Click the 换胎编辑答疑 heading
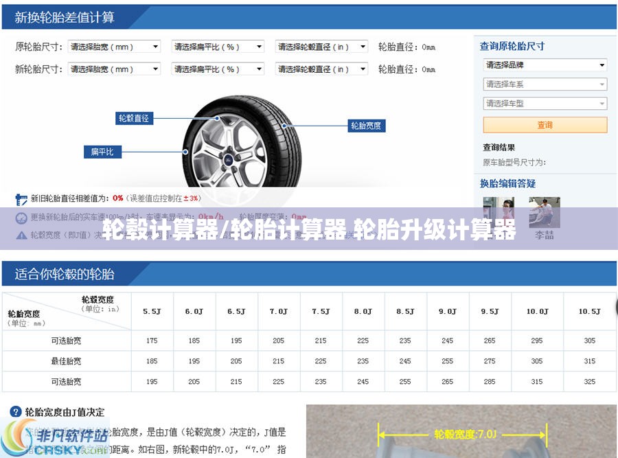Image resolution: width=618 pixels, height=458 pixels. point(507,183)
